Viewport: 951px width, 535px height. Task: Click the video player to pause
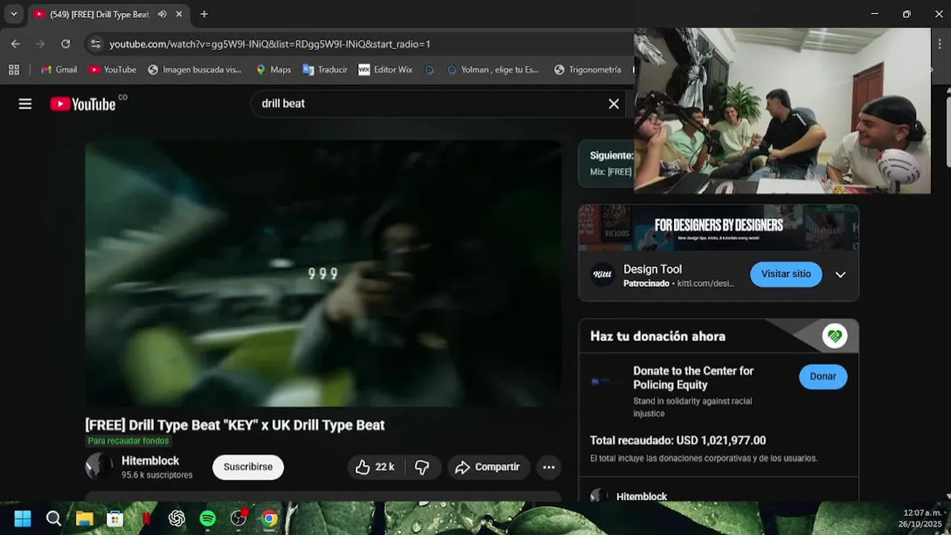coord(323,273)
